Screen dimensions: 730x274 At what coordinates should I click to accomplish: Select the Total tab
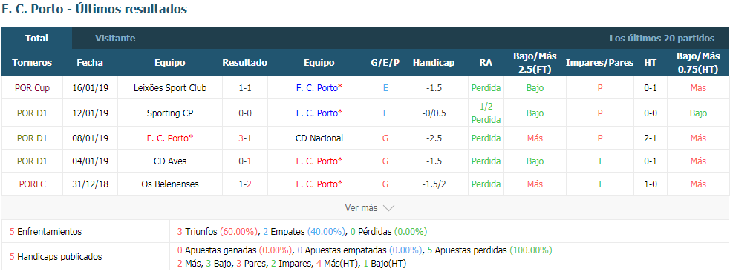tap(37, 39)
